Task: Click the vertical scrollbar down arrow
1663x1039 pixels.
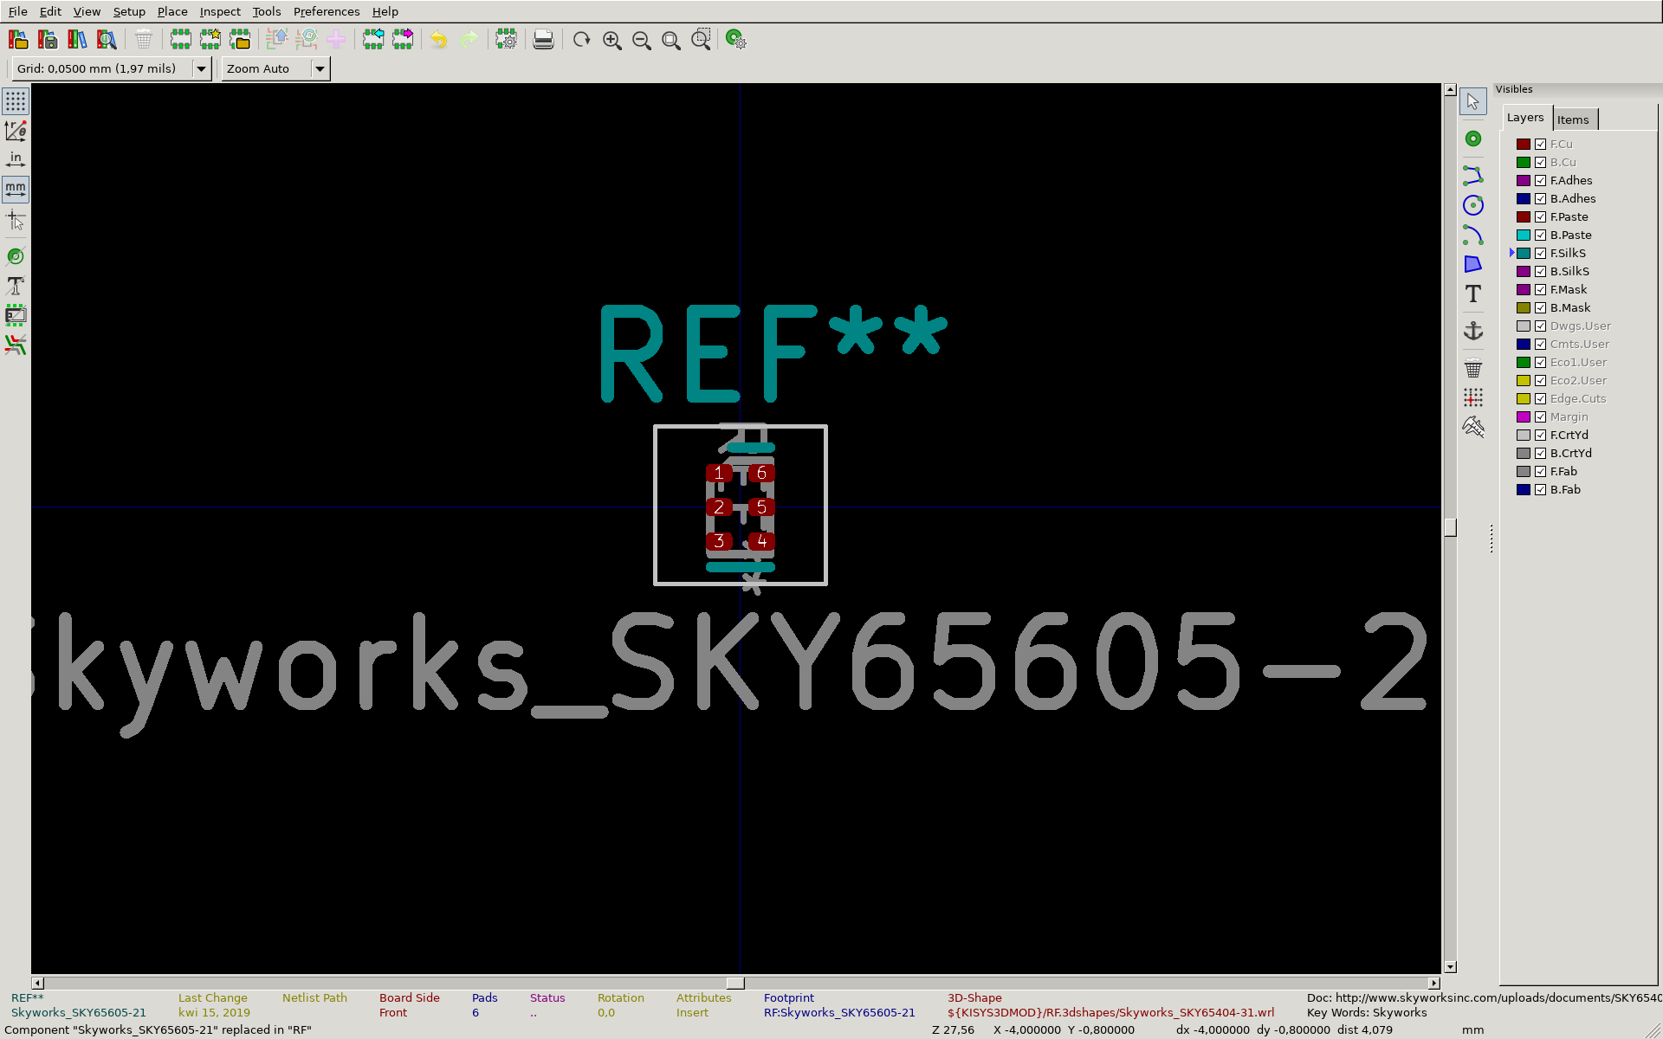Action: [x=1450, y=967]
